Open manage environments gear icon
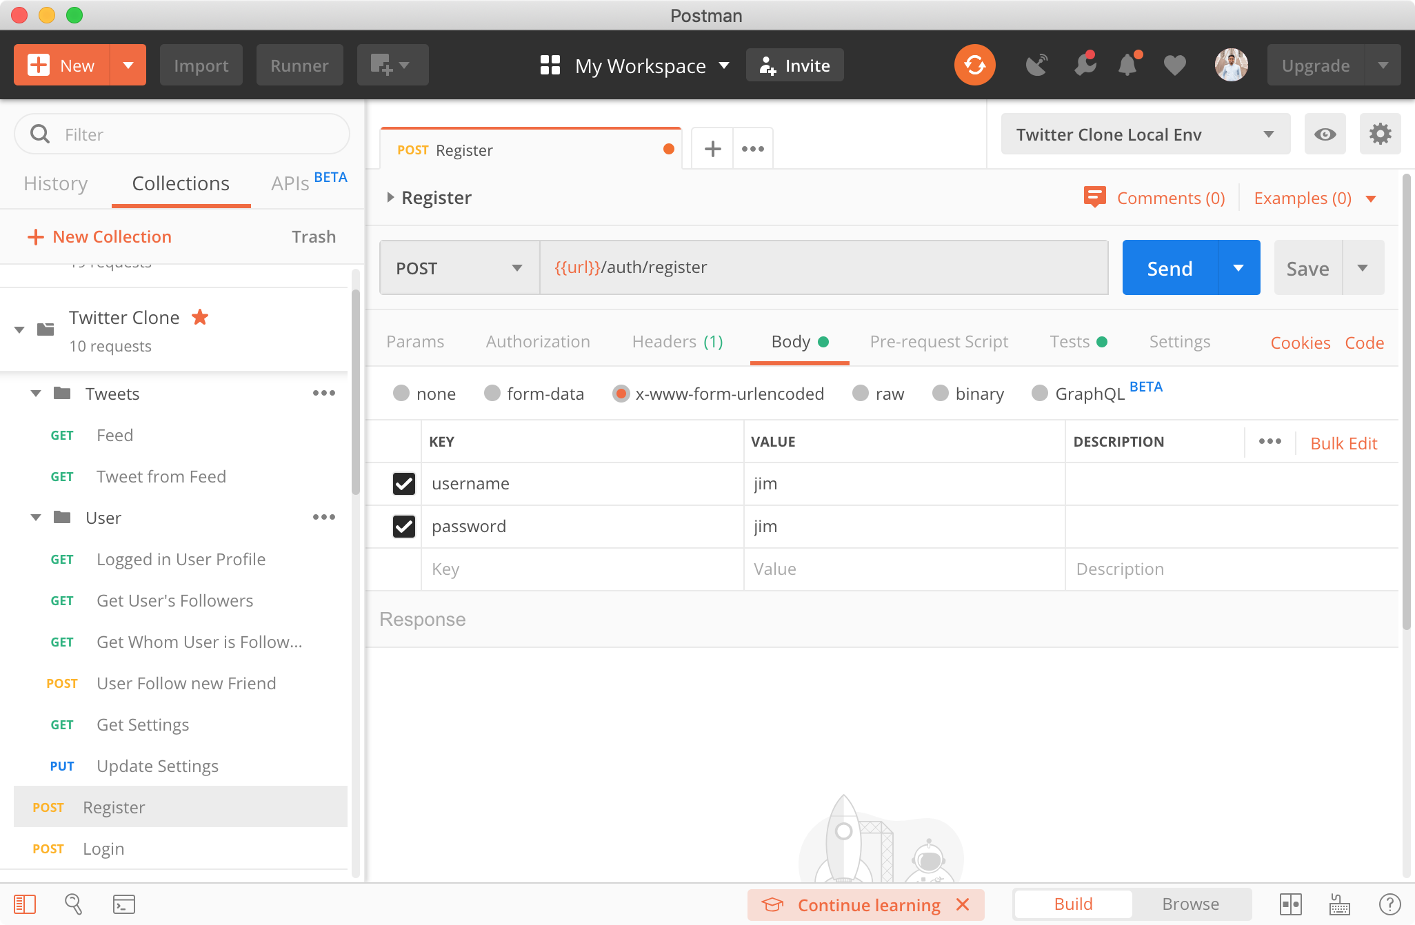This screenshot has height=925, width=1415. tap(1380, 134)
